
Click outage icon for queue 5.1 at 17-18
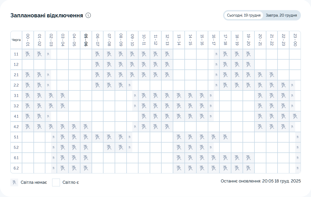pos(225,137)
